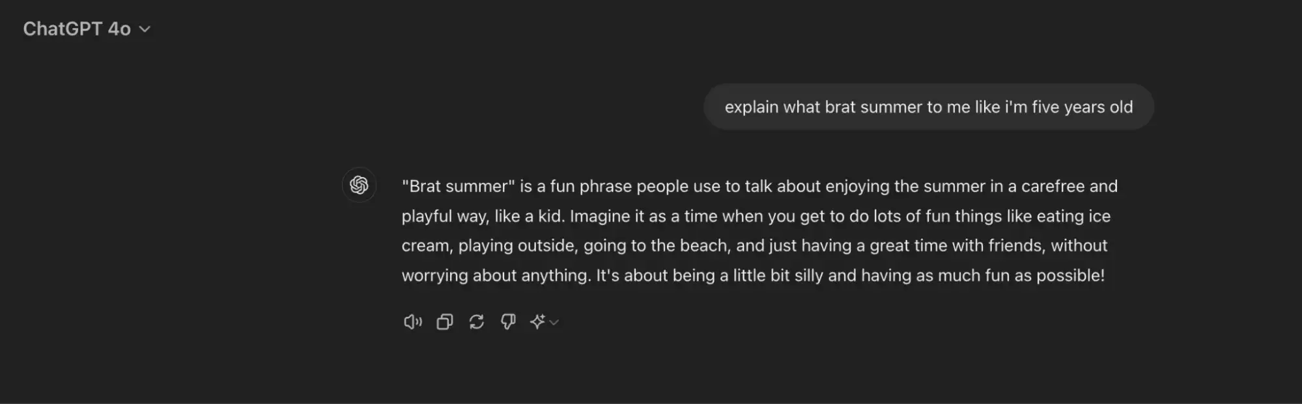
Task: Copy the ChatGPT response text
Action: tap(445, 322)
